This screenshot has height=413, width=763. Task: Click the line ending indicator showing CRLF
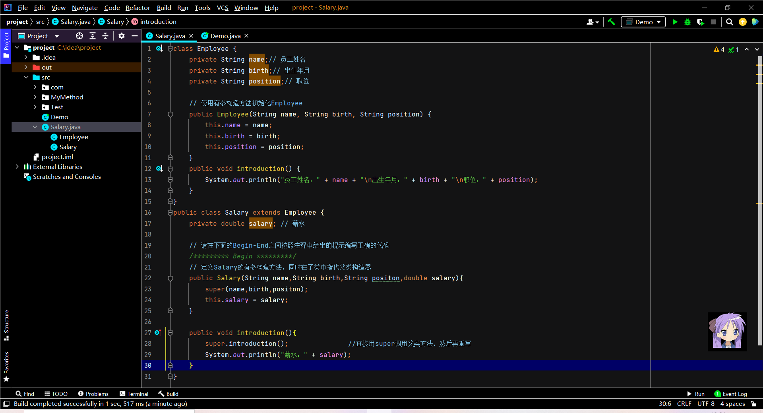click(x=684, y=404)
